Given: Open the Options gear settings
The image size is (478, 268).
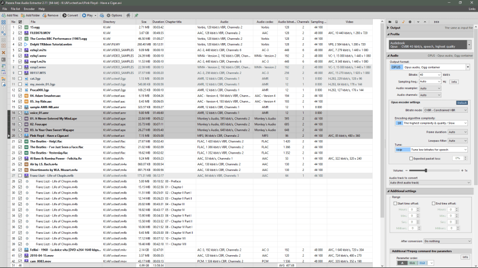Looking at the screenshot, I should (112, 15).
